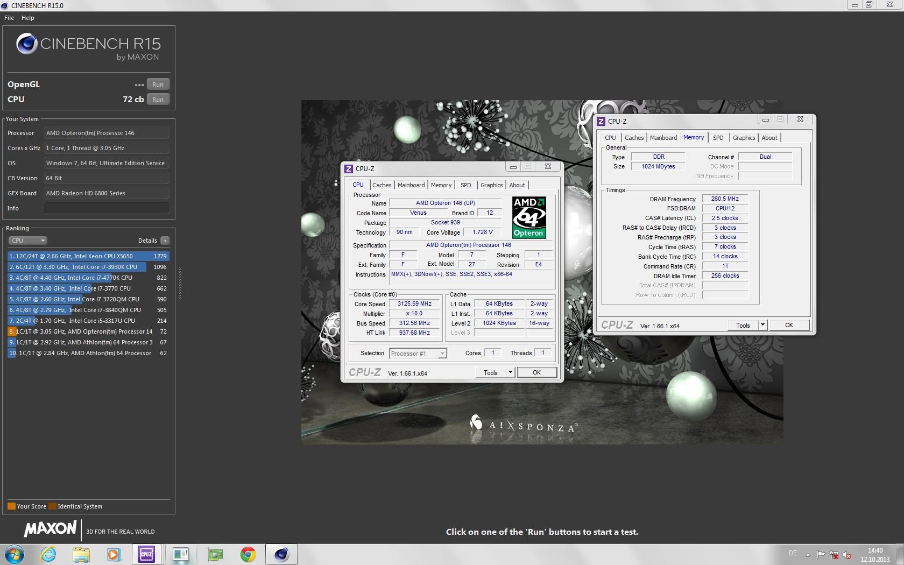Image resolution: width=904 pixels, height=565 pixels.
Task: Switch to CPU tab in front CPU-Z
Action: pyautogui.click(x=358, y=185)
